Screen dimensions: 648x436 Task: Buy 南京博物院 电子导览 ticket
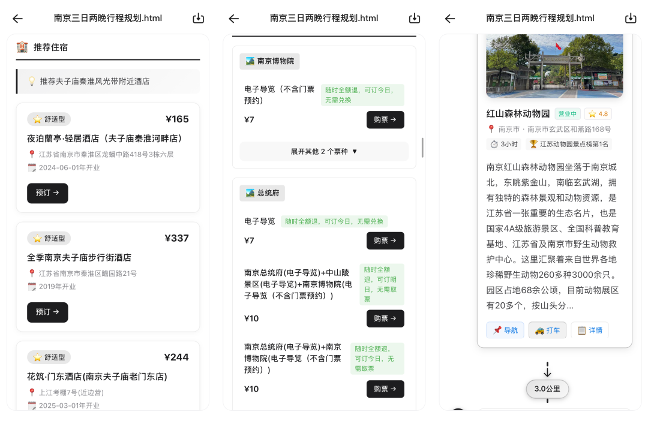click(385, 120)
